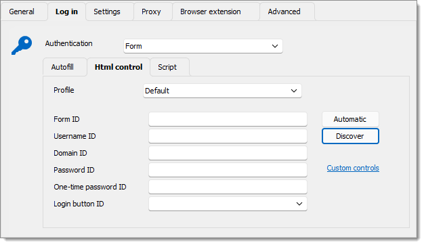
Task: Open the Profile Default dropdown
Action: pyautogui.click(x=222, y=91)
